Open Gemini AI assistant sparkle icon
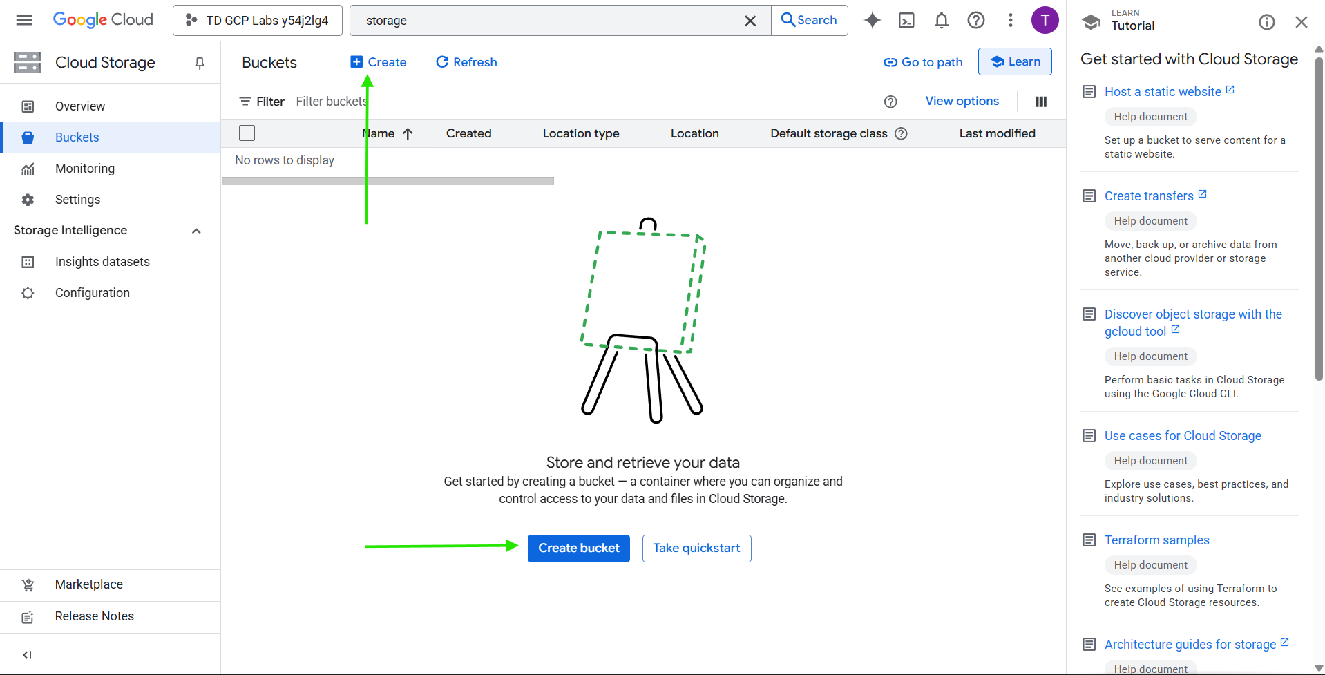Viewport: 1325px width, 675px height. tap(873, 20)
